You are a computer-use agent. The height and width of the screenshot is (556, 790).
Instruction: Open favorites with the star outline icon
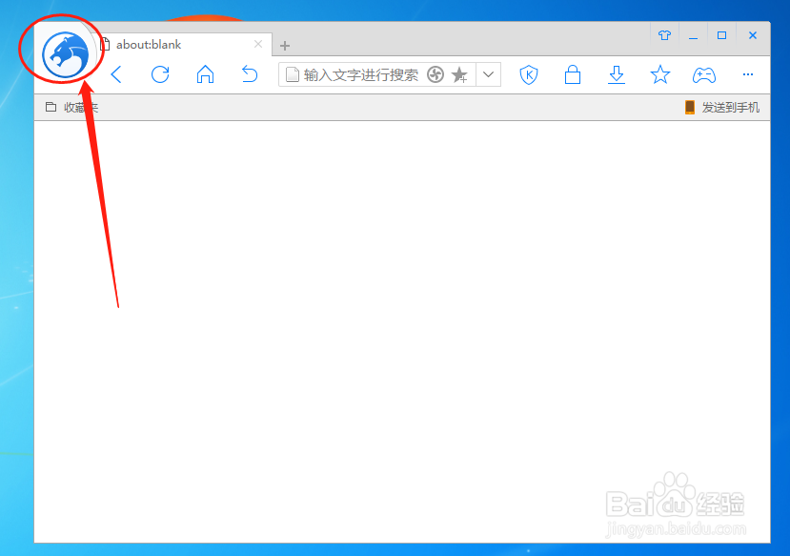click(x=660, y=74)
